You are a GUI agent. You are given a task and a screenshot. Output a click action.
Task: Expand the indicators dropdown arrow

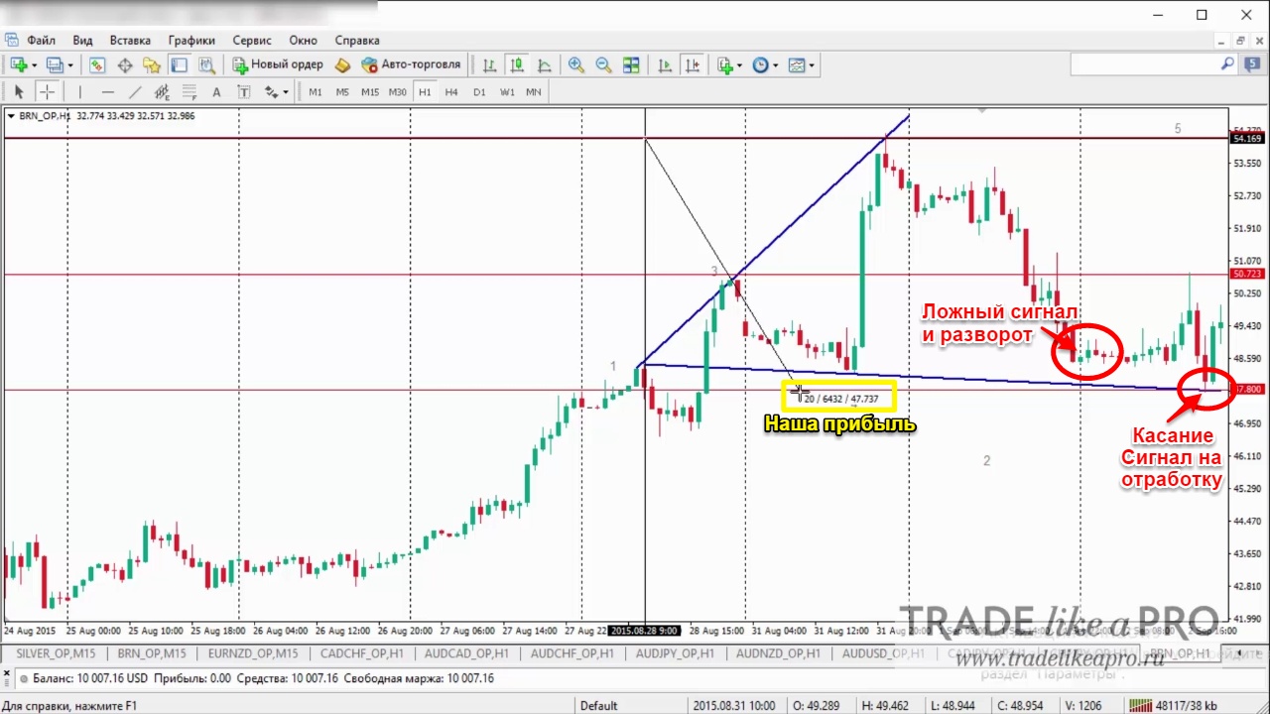tap(739, 65)
